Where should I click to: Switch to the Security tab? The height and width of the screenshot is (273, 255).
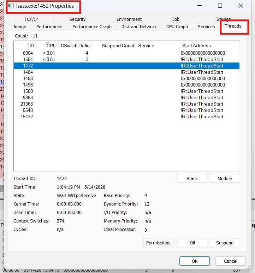tap(77, 19)
